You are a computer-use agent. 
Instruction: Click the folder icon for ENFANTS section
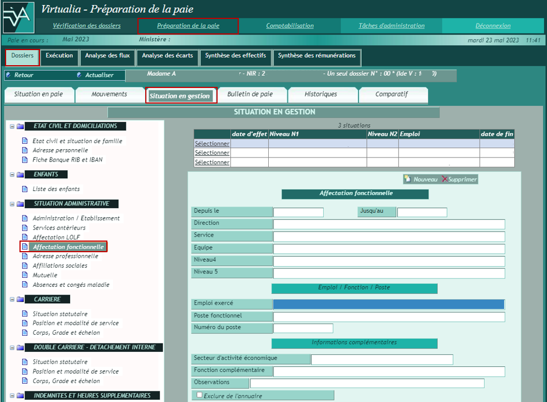point(20,175)
